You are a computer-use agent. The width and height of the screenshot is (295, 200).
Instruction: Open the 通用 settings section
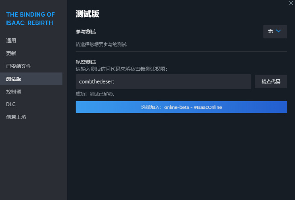click(11, 41)
